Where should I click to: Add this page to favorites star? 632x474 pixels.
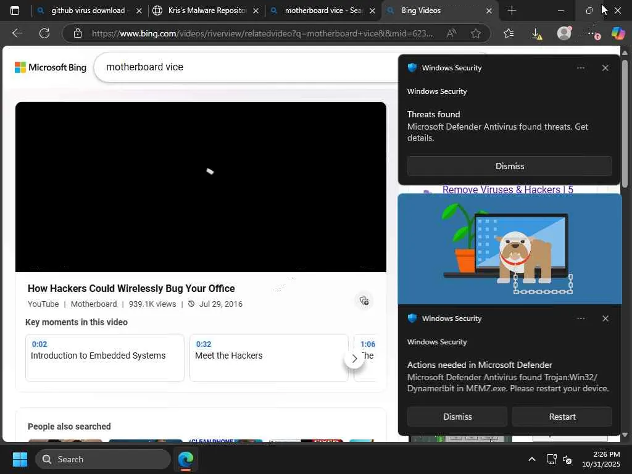[x=476, y=33]
